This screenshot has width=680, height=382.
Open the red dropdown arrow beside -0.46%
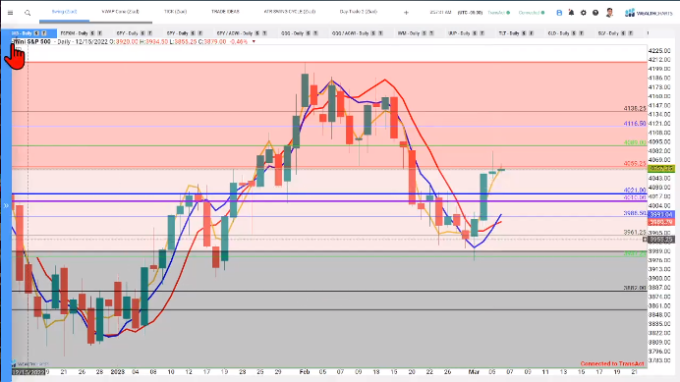click(x=254, y=41)
